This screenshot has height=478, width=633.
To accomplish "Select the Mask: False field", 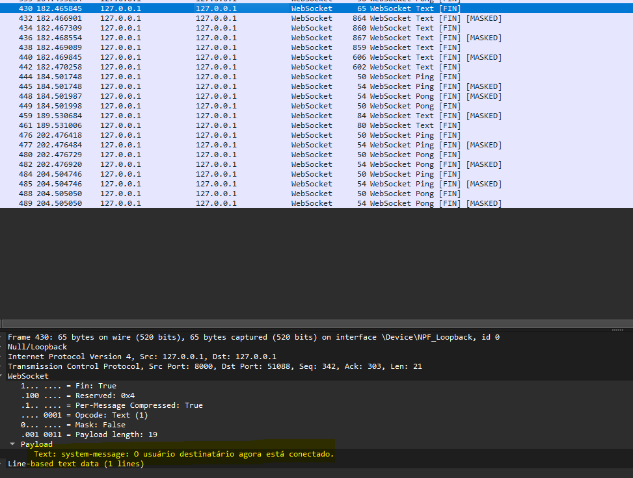I will [x=73, y=425].
